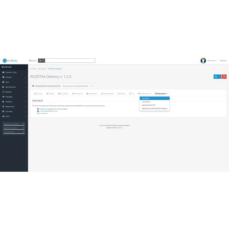This screenshot has height=229, width=229.
Task: Click the ocmax.helper@gmail.com email link
Action: [48, 111]
